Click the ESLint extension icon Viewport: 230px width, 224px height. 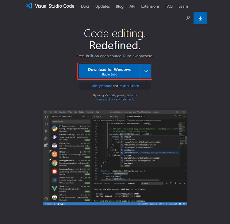point(55,154)
